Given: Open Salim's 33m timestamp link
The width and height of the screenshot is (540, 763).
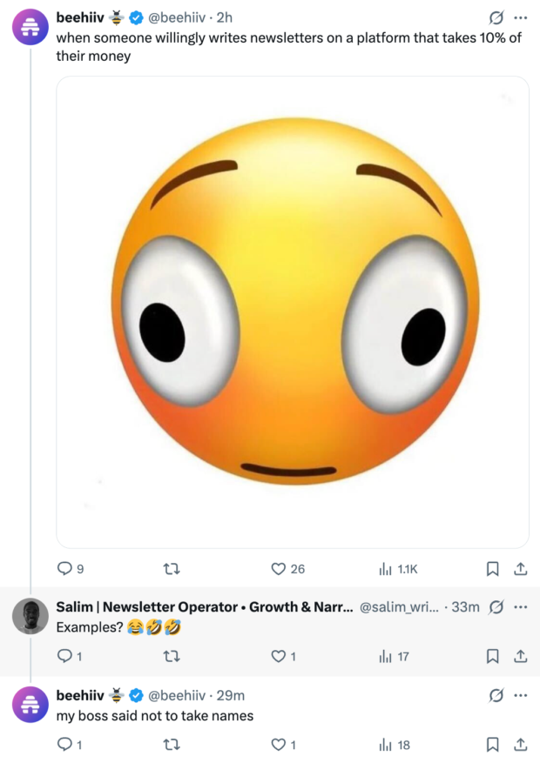Looking at the screenshot, I should (464, 606).
